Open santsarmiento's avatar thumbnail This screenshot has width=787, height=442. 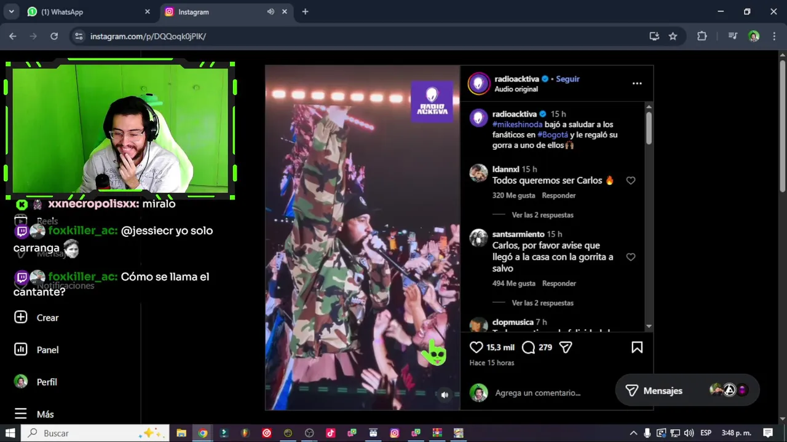tap(478, 238)
